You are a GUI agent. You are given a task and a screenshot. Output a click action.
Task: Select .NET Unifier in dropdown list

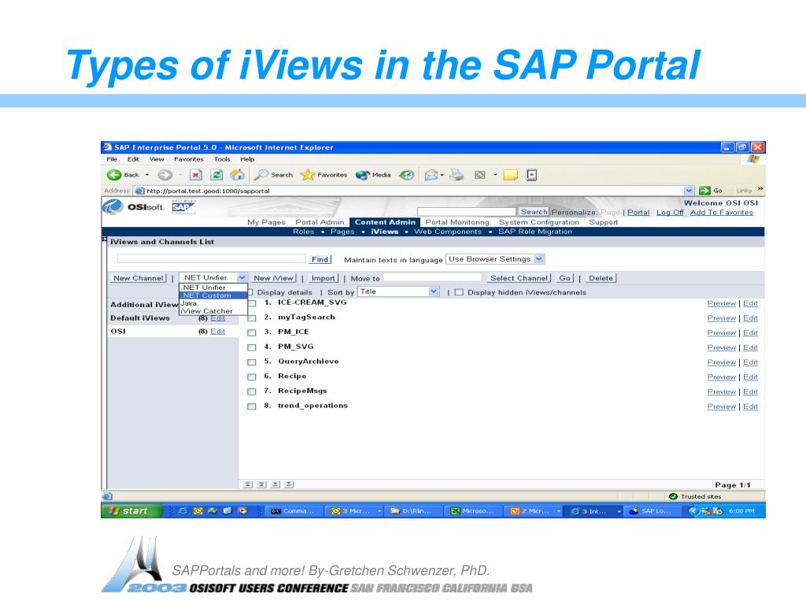(213, 288)
